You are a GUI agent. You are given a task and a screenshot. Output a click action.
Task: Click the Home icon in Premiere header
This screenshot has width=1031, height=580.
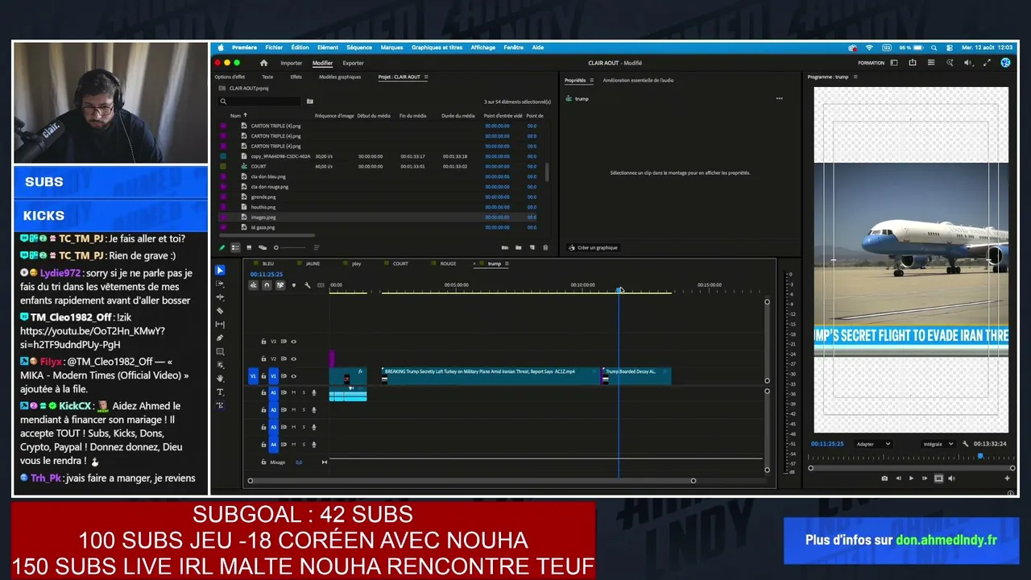tap(263, 63)
